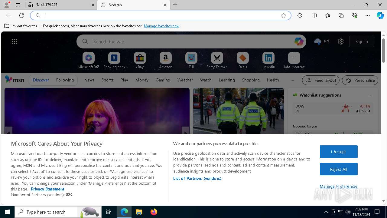Click the taskbar search box
387x218 pixels.
pos(58,212)
